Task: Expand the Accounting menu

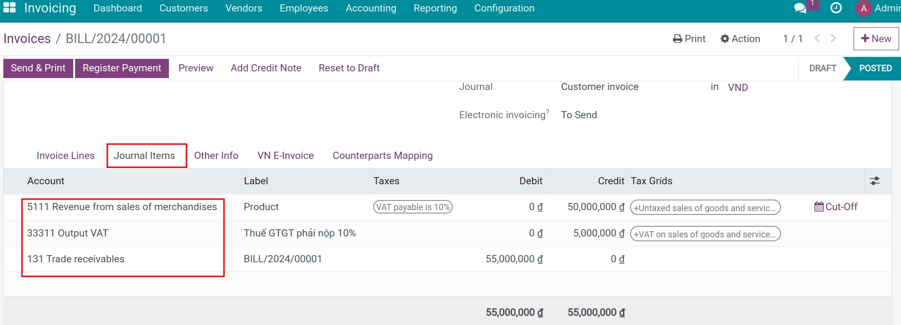Action: [x=371, y=8]
